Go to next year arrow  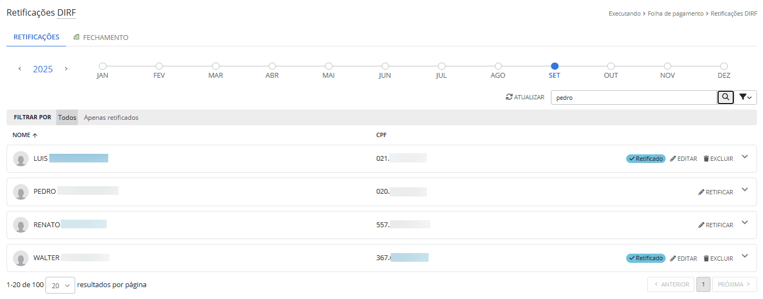tap(66, 69)
